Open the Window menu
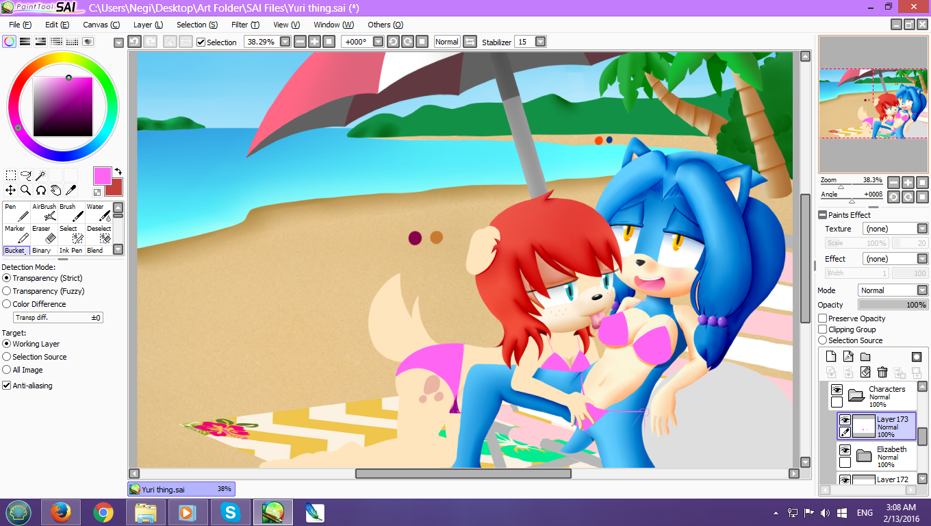 click(x=334, y=25)
